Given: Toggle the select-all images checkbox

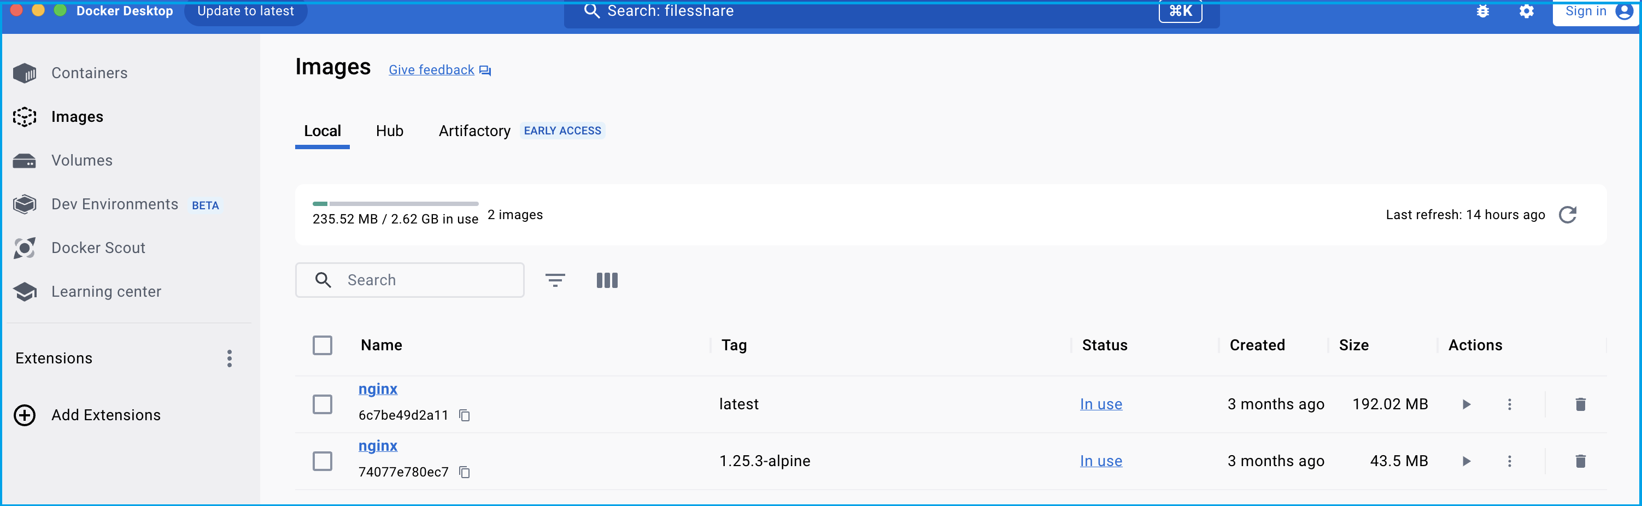Looking at the screenshot, I should pyautogui.click(x=322, y=345).
